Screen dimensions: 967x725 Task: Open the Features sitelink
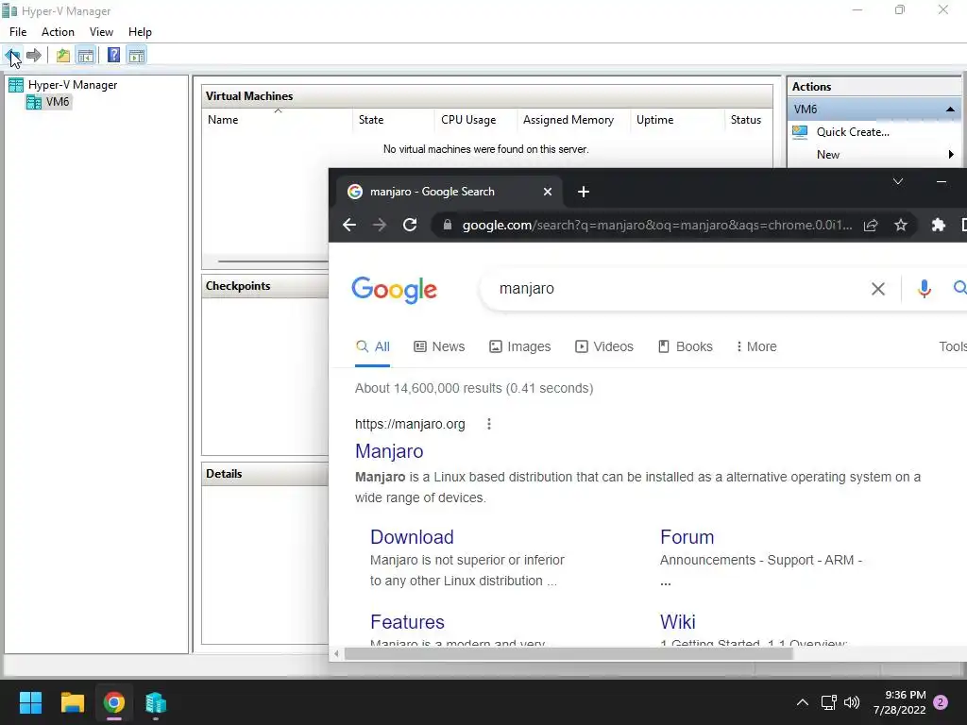coord(407,622)
